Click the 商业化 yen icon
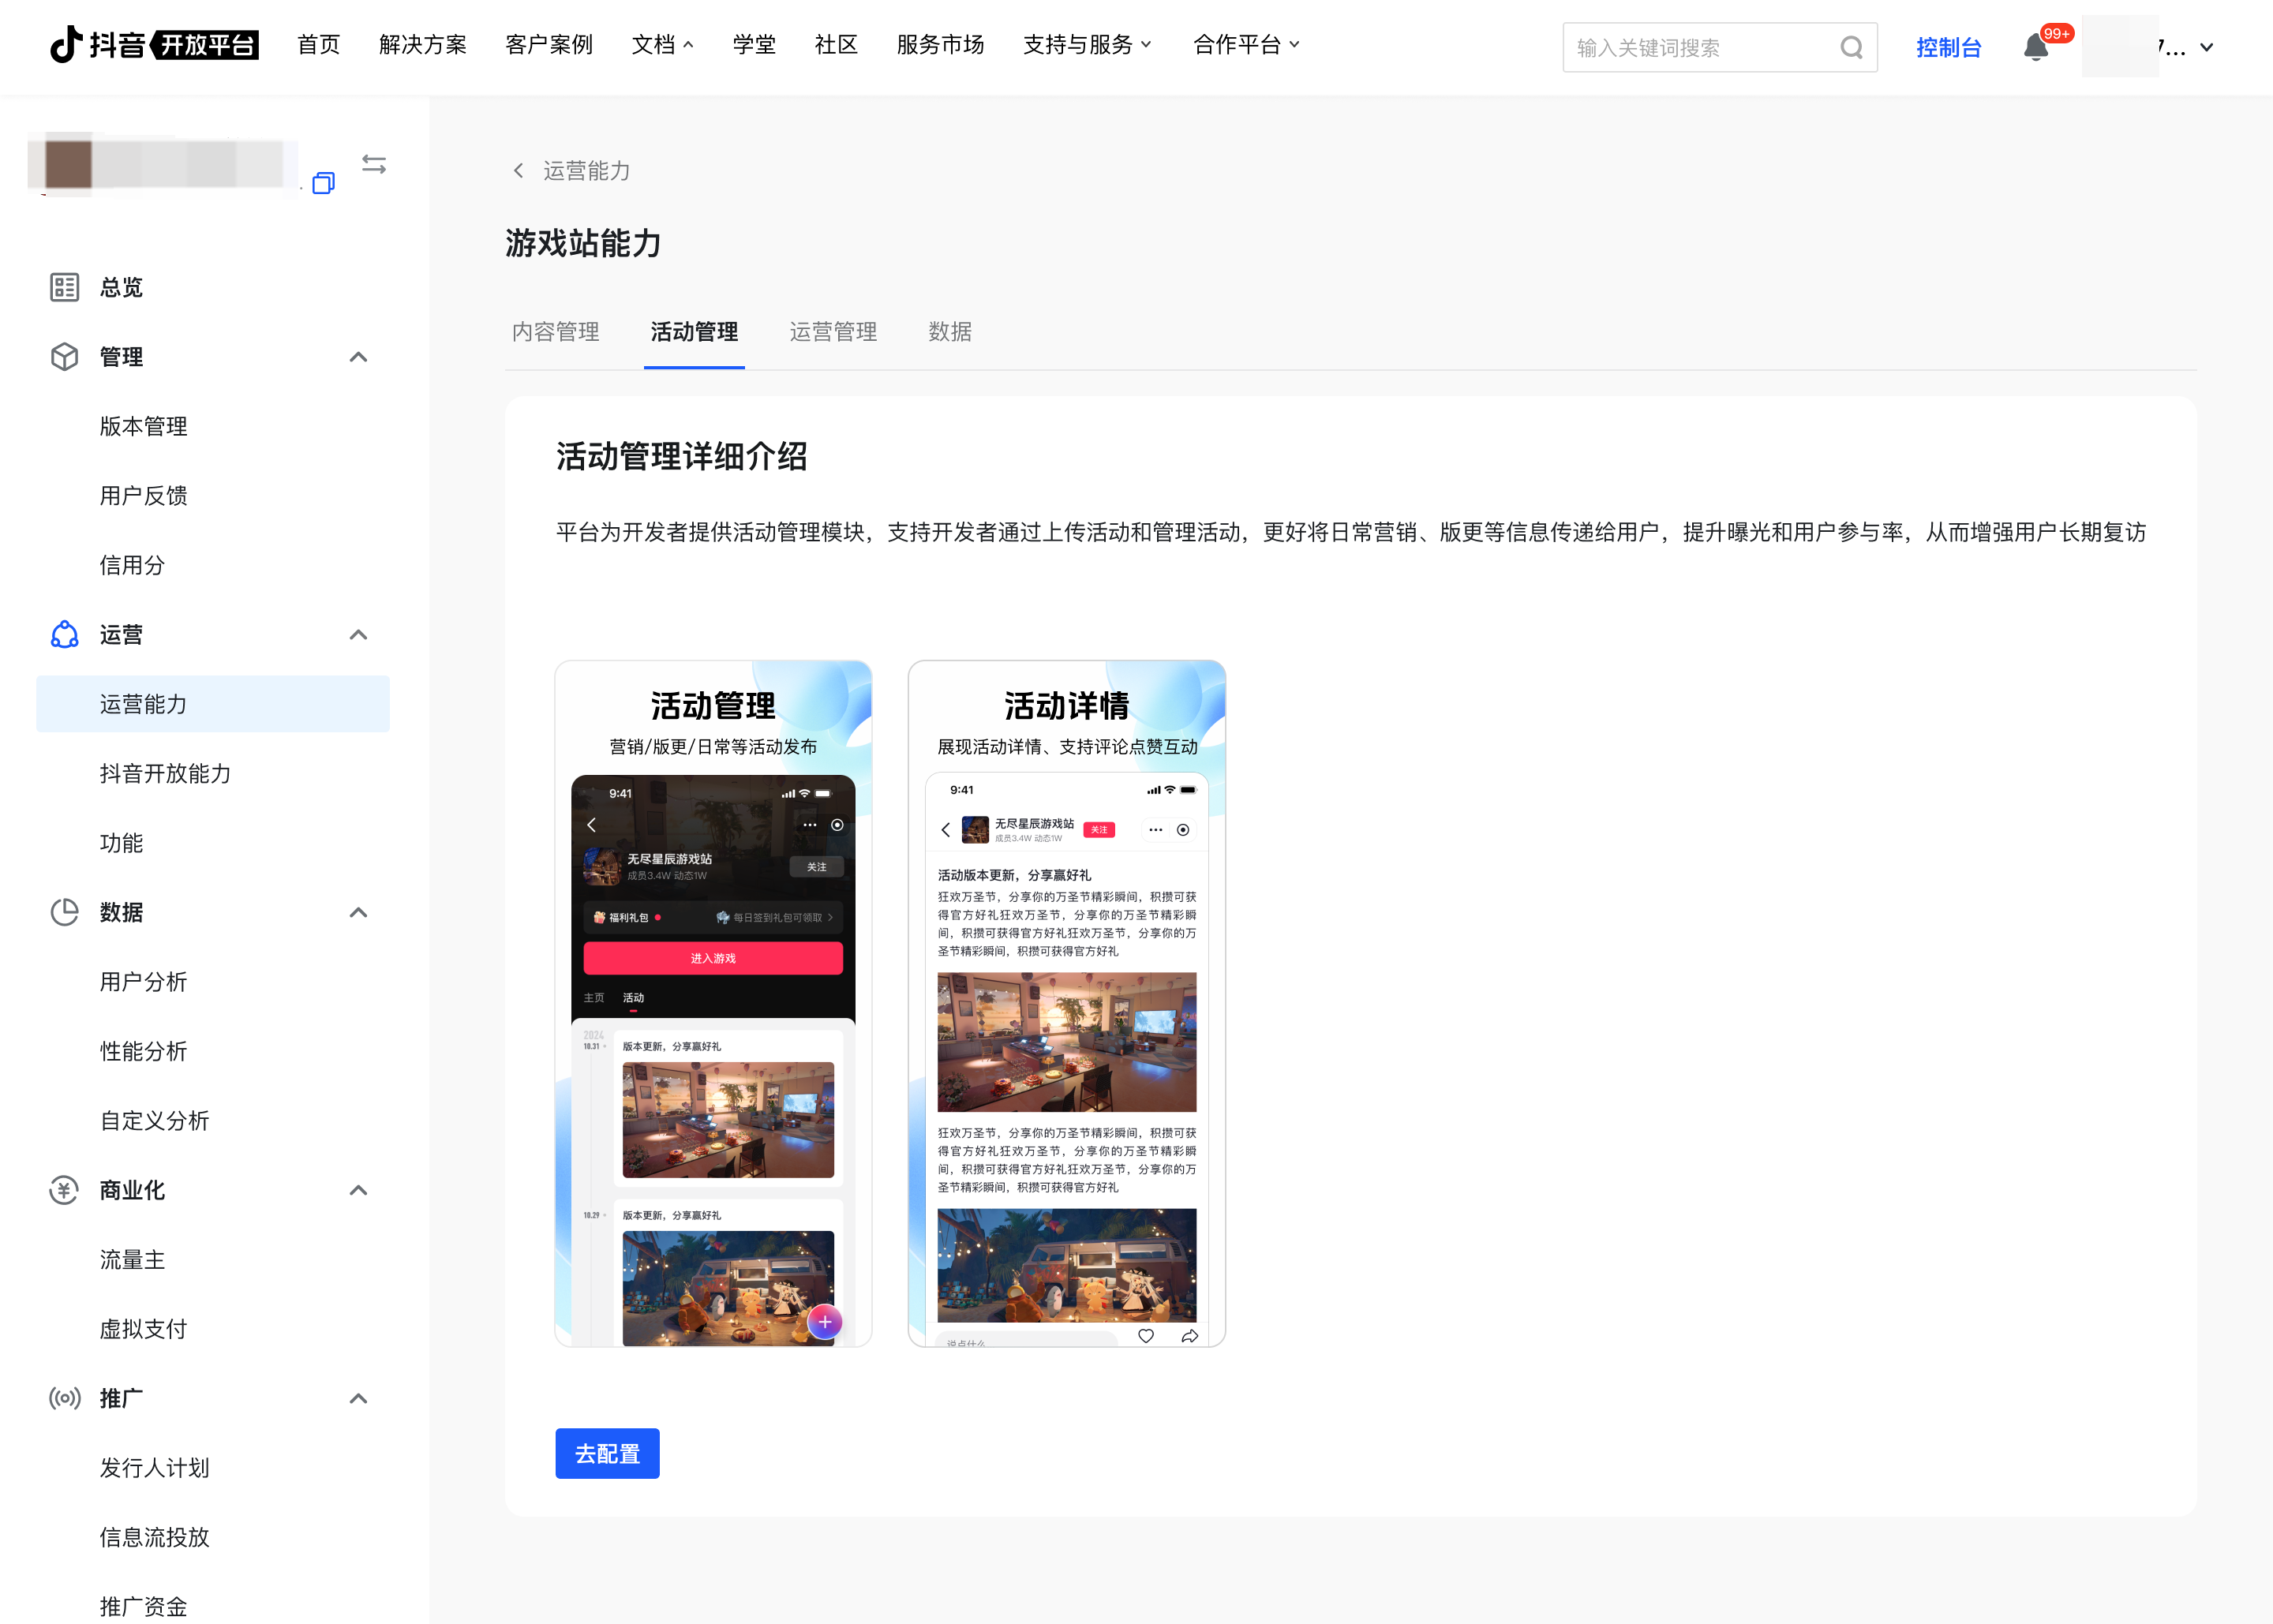The image size is (2273, 1624). coord(65,1190)
